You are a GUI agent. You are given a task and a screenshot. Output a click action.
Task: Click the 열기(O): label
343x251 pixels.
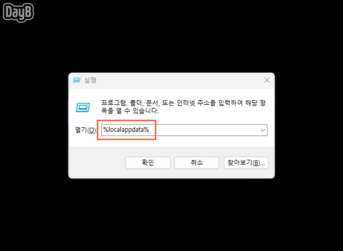(x=86, y=130)
